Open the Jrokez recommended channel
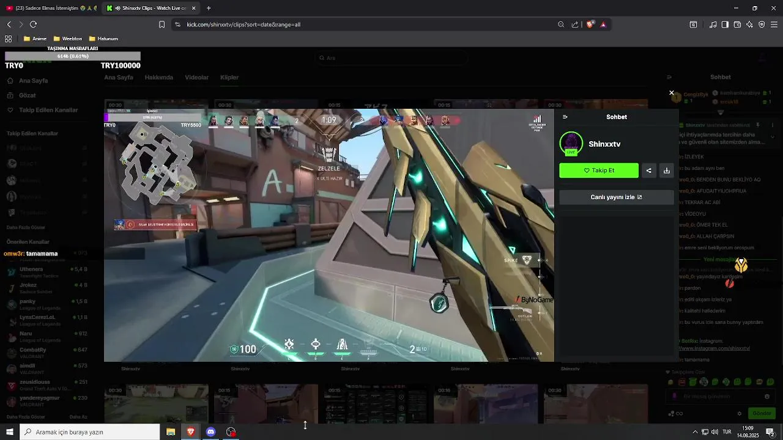The image size is (783, 440). click(x=47, y=288)
